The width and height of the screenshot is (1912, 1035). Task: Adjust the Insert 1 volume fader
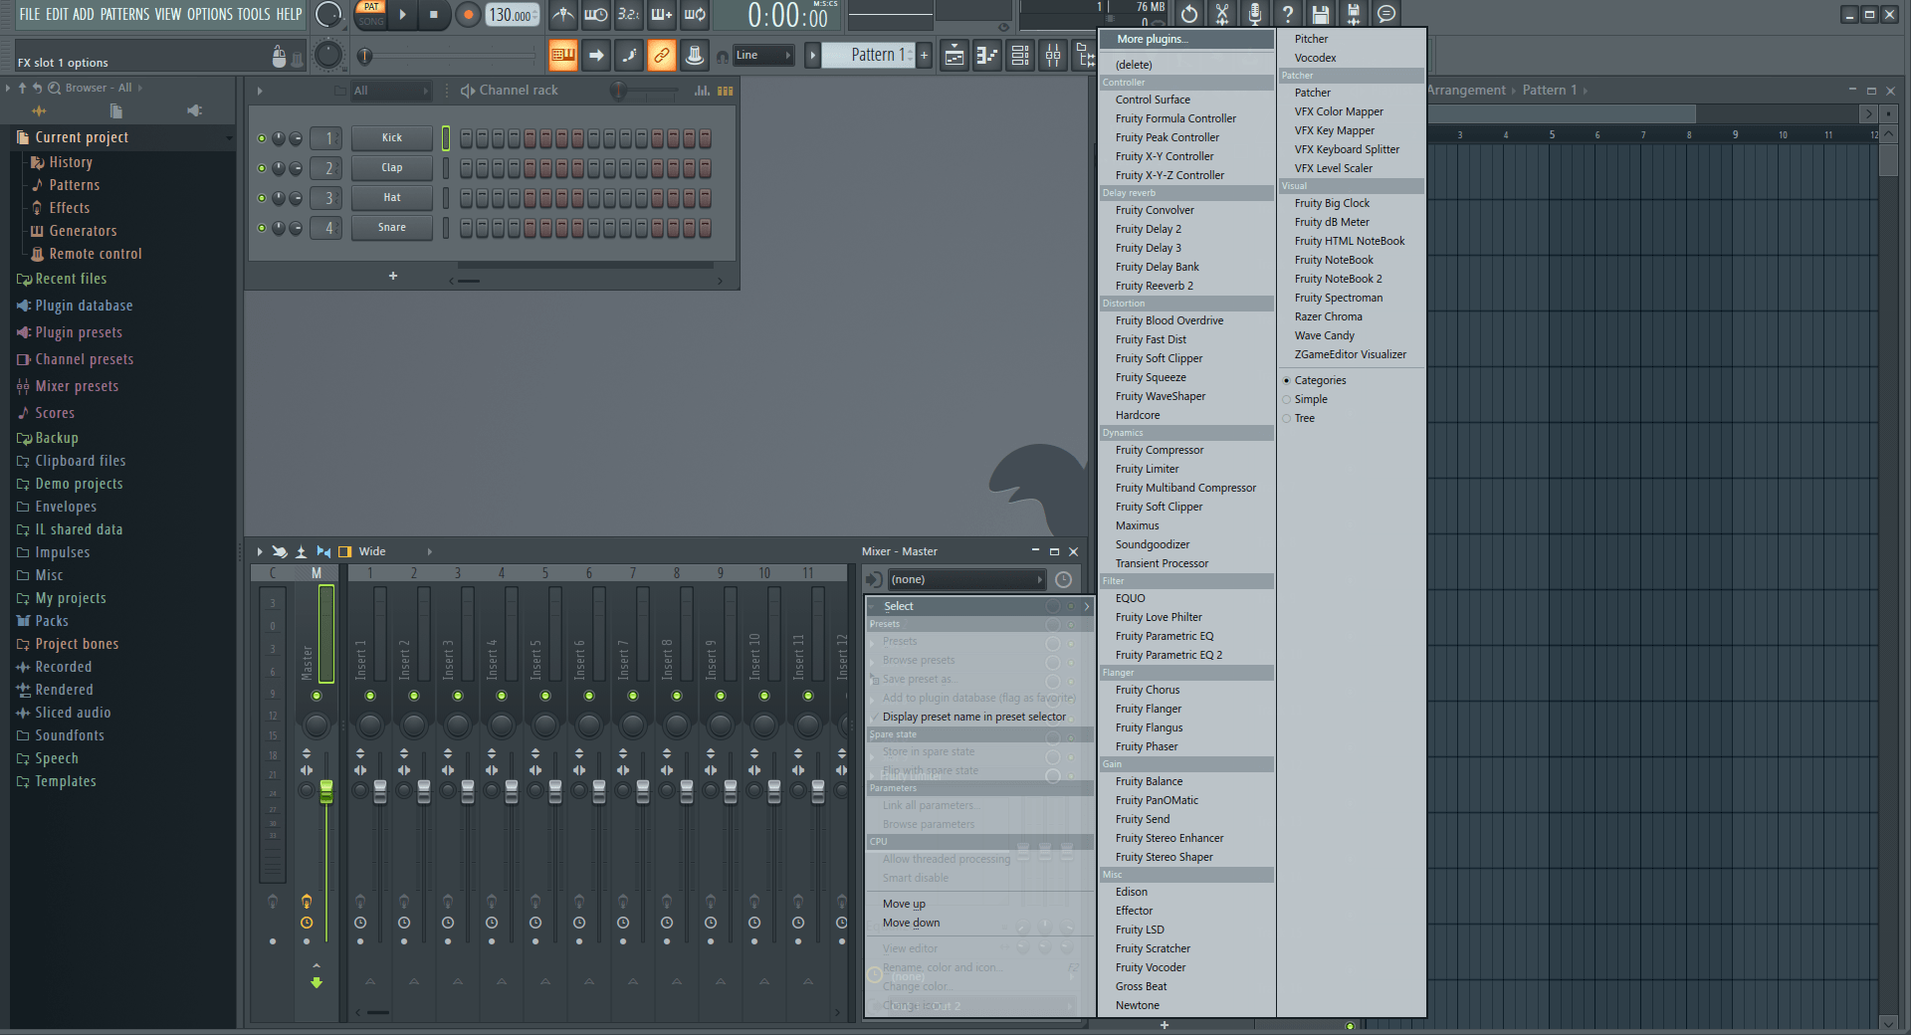pos(380,792)
